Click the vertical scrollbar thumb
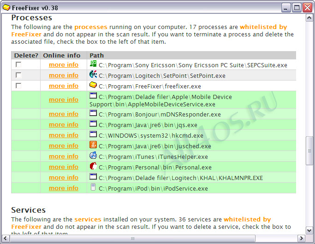This screenshot has width=315, height=244. coord(309,151)
